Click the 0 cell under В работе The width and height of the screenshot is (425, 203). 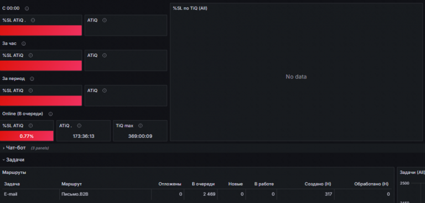click(273, 194)
